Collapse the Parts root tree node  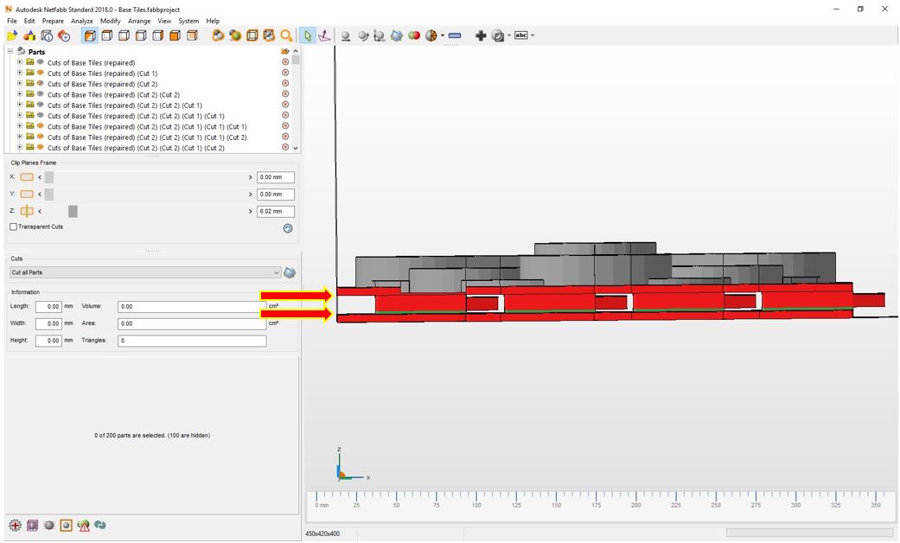pos(10,51)
